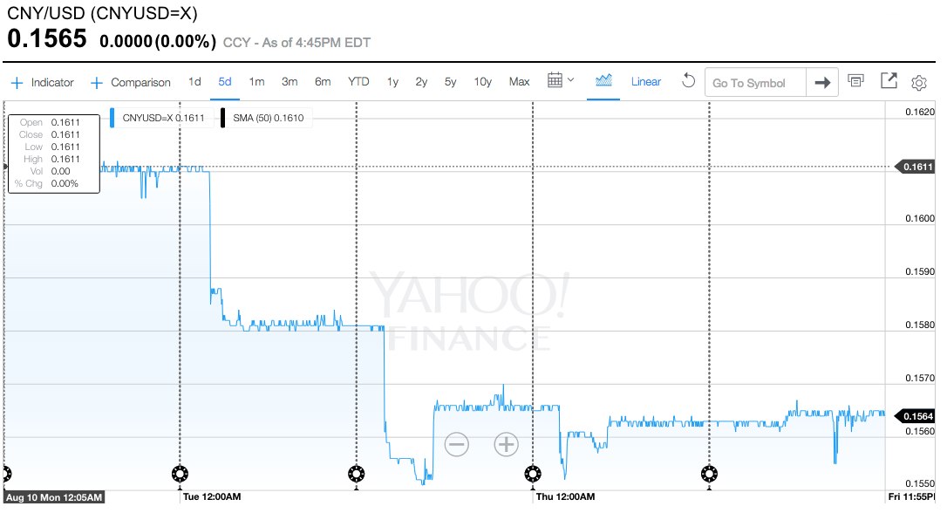Zoom in with the plus circle
This screenshot has width=947, height=520.
(506, 444)
